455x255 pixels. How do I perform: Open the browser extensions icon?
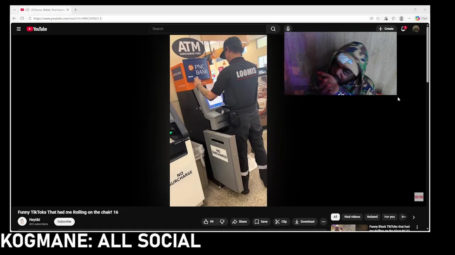pyautogui.click(x=386, y=18)
